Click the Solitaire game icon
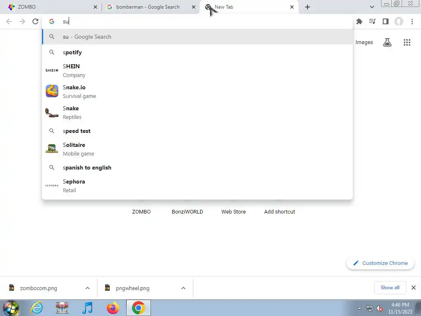421x316 pixels. [x=52, y=149]
